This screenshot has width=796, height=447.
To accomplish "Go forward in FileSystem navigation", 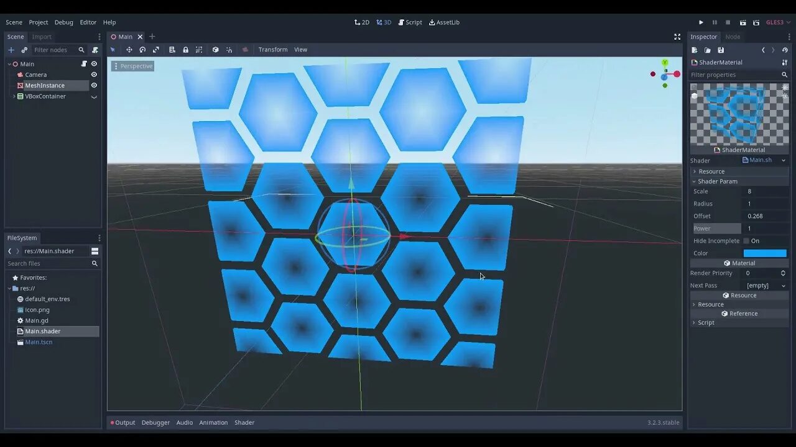I will point(17,251).
